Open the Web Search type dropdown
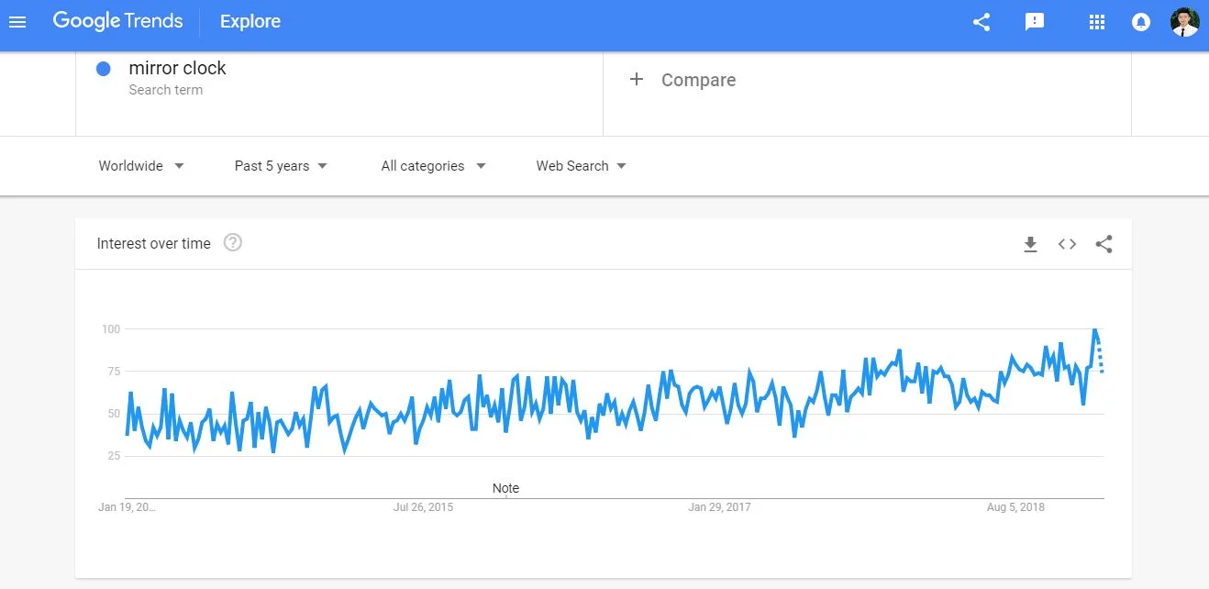 coord(582,166)
